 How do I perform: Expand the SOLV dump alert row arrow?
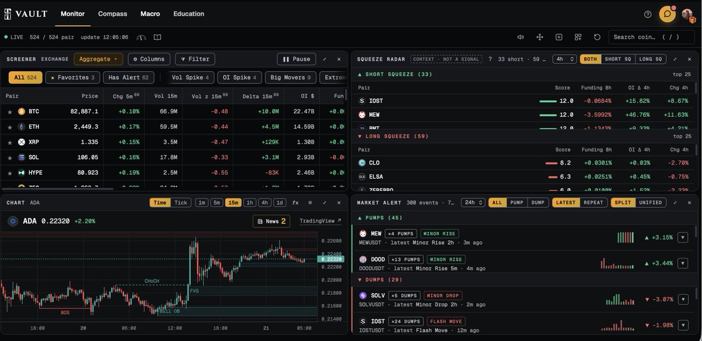683,299
